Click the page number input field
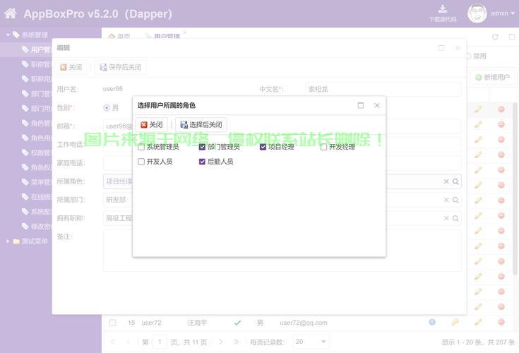Screen dimensions: 519x353 click(160, 342)
